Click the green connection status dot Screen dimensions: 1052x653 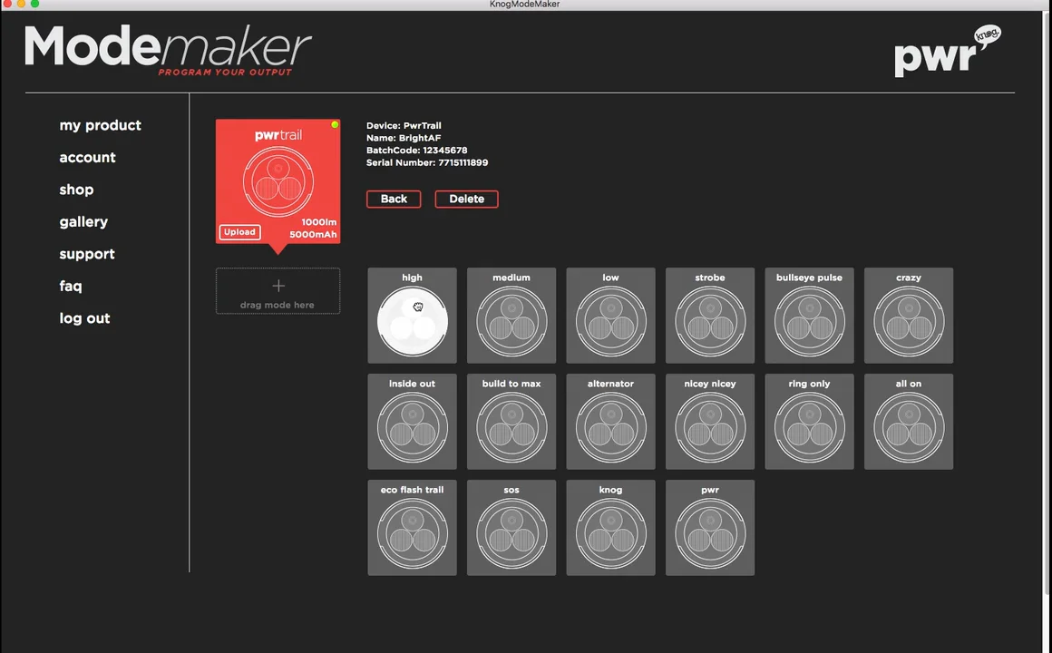point(334,125)
